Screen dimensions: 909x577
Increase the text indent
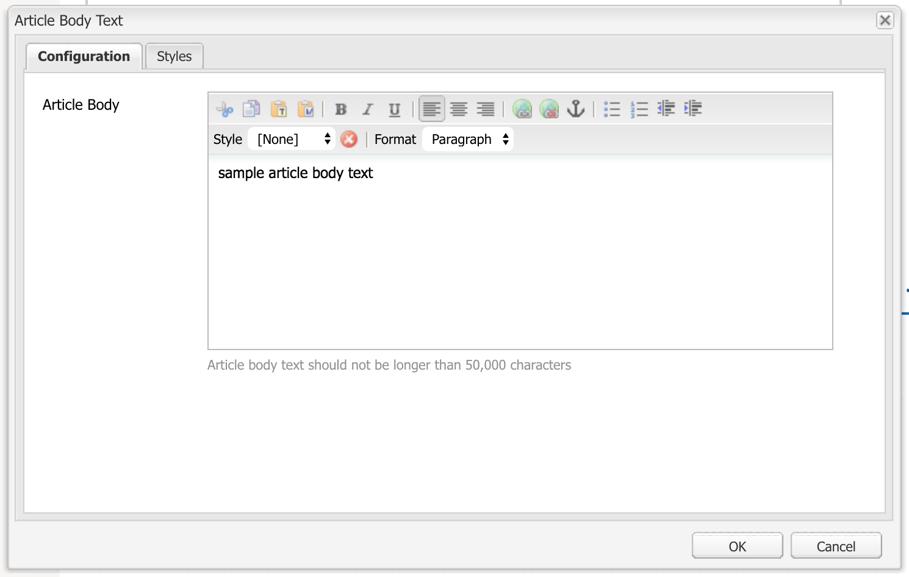click(x=692, y=109)
